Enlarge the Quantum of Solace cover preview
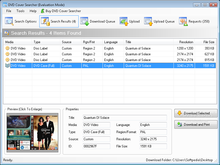 point(32,133)
